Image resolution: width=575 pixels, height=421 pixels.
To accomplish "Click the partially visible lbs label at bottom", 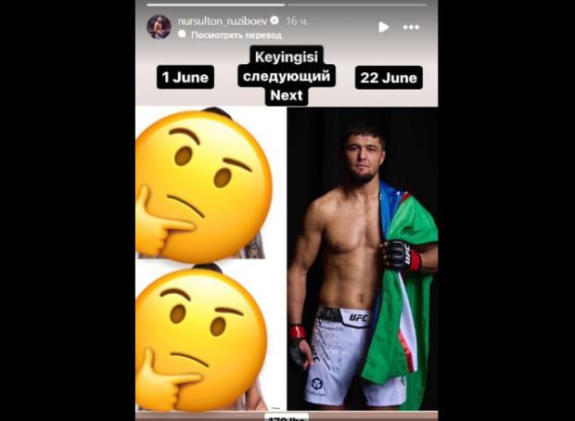I will (x=287, y=417).
